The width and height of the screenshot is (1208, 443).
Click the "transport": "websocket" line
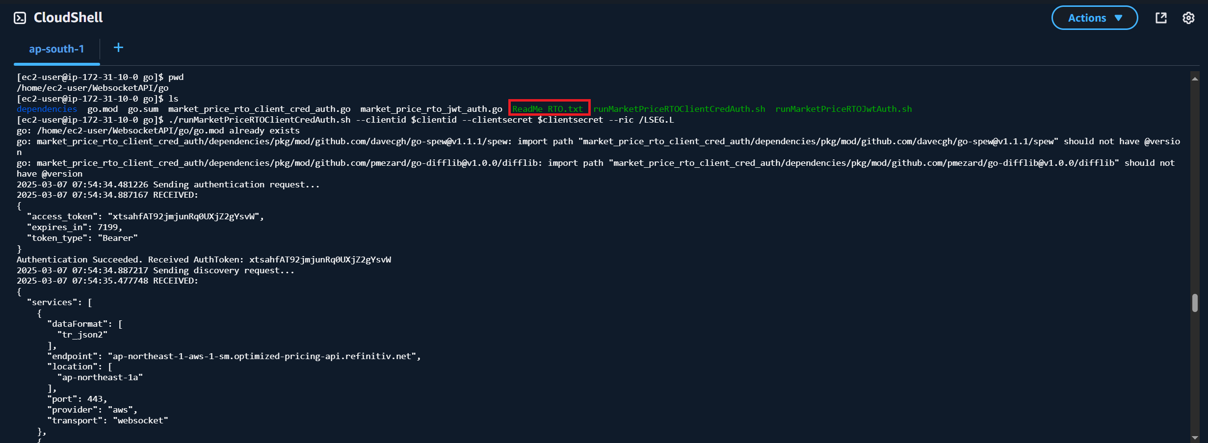pos(107,420)
